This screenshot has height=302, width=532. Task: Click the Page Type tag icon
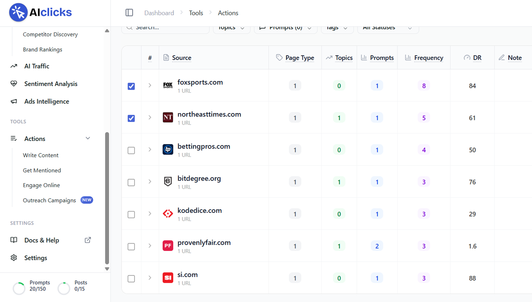279,58
